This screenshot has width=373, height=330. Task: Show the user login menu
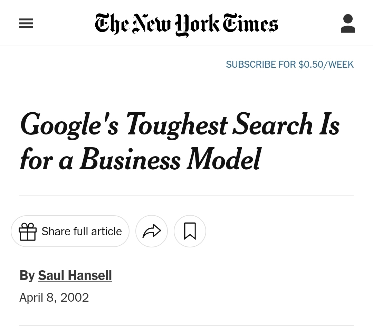click(348, 23)
